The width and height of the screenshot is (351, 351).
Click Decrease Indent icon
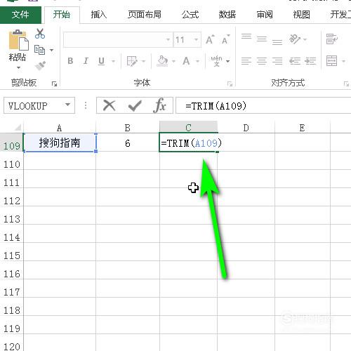click(x=295, y=61)
